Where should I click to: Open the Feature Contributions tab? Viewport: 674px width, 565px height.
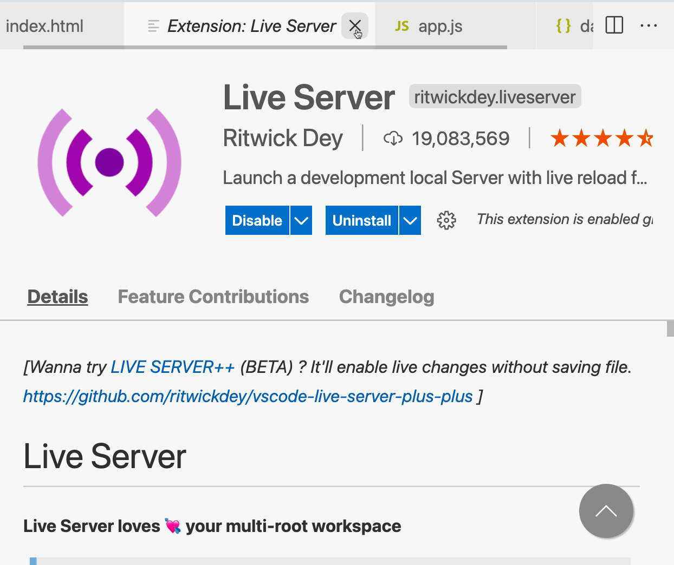[x=213, y=297]
